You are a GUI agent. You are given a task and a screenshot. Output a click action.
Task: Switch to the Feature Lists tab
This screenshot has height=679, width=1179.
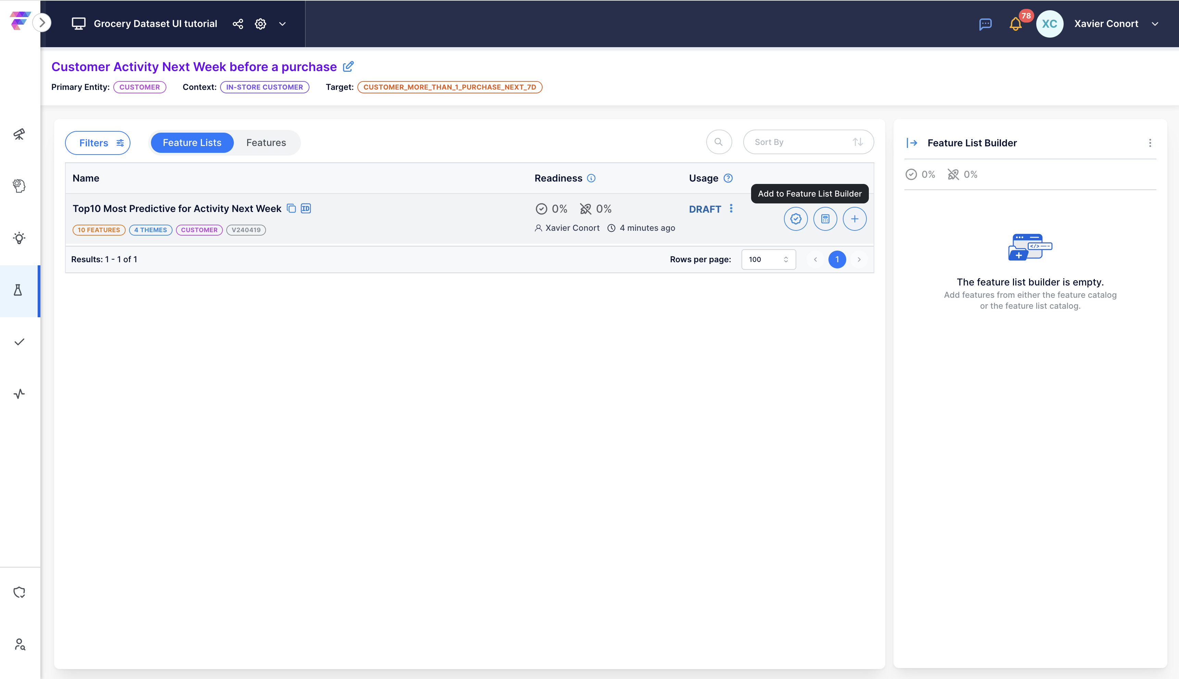pos(192,143)
